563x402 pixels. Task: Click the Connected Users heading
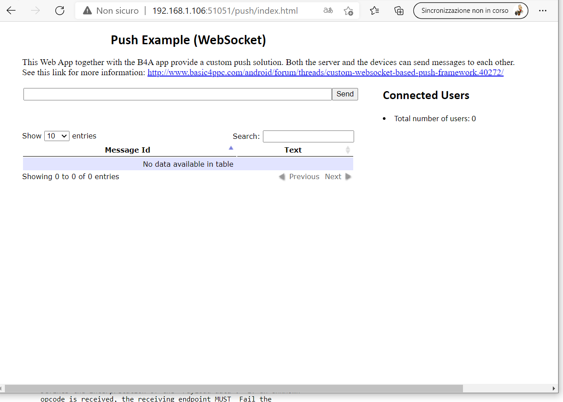[426, 95]
